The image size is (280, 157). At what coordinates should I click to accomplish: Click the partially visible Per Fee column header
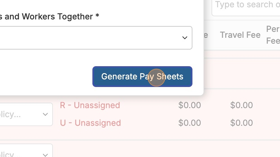point(273,35)
